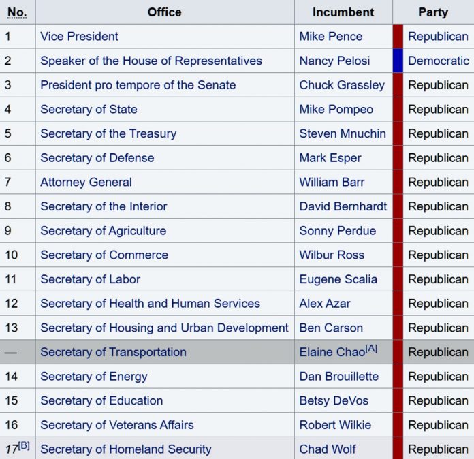Open the Secretary of Health and Human Services link

pos(150,304)
